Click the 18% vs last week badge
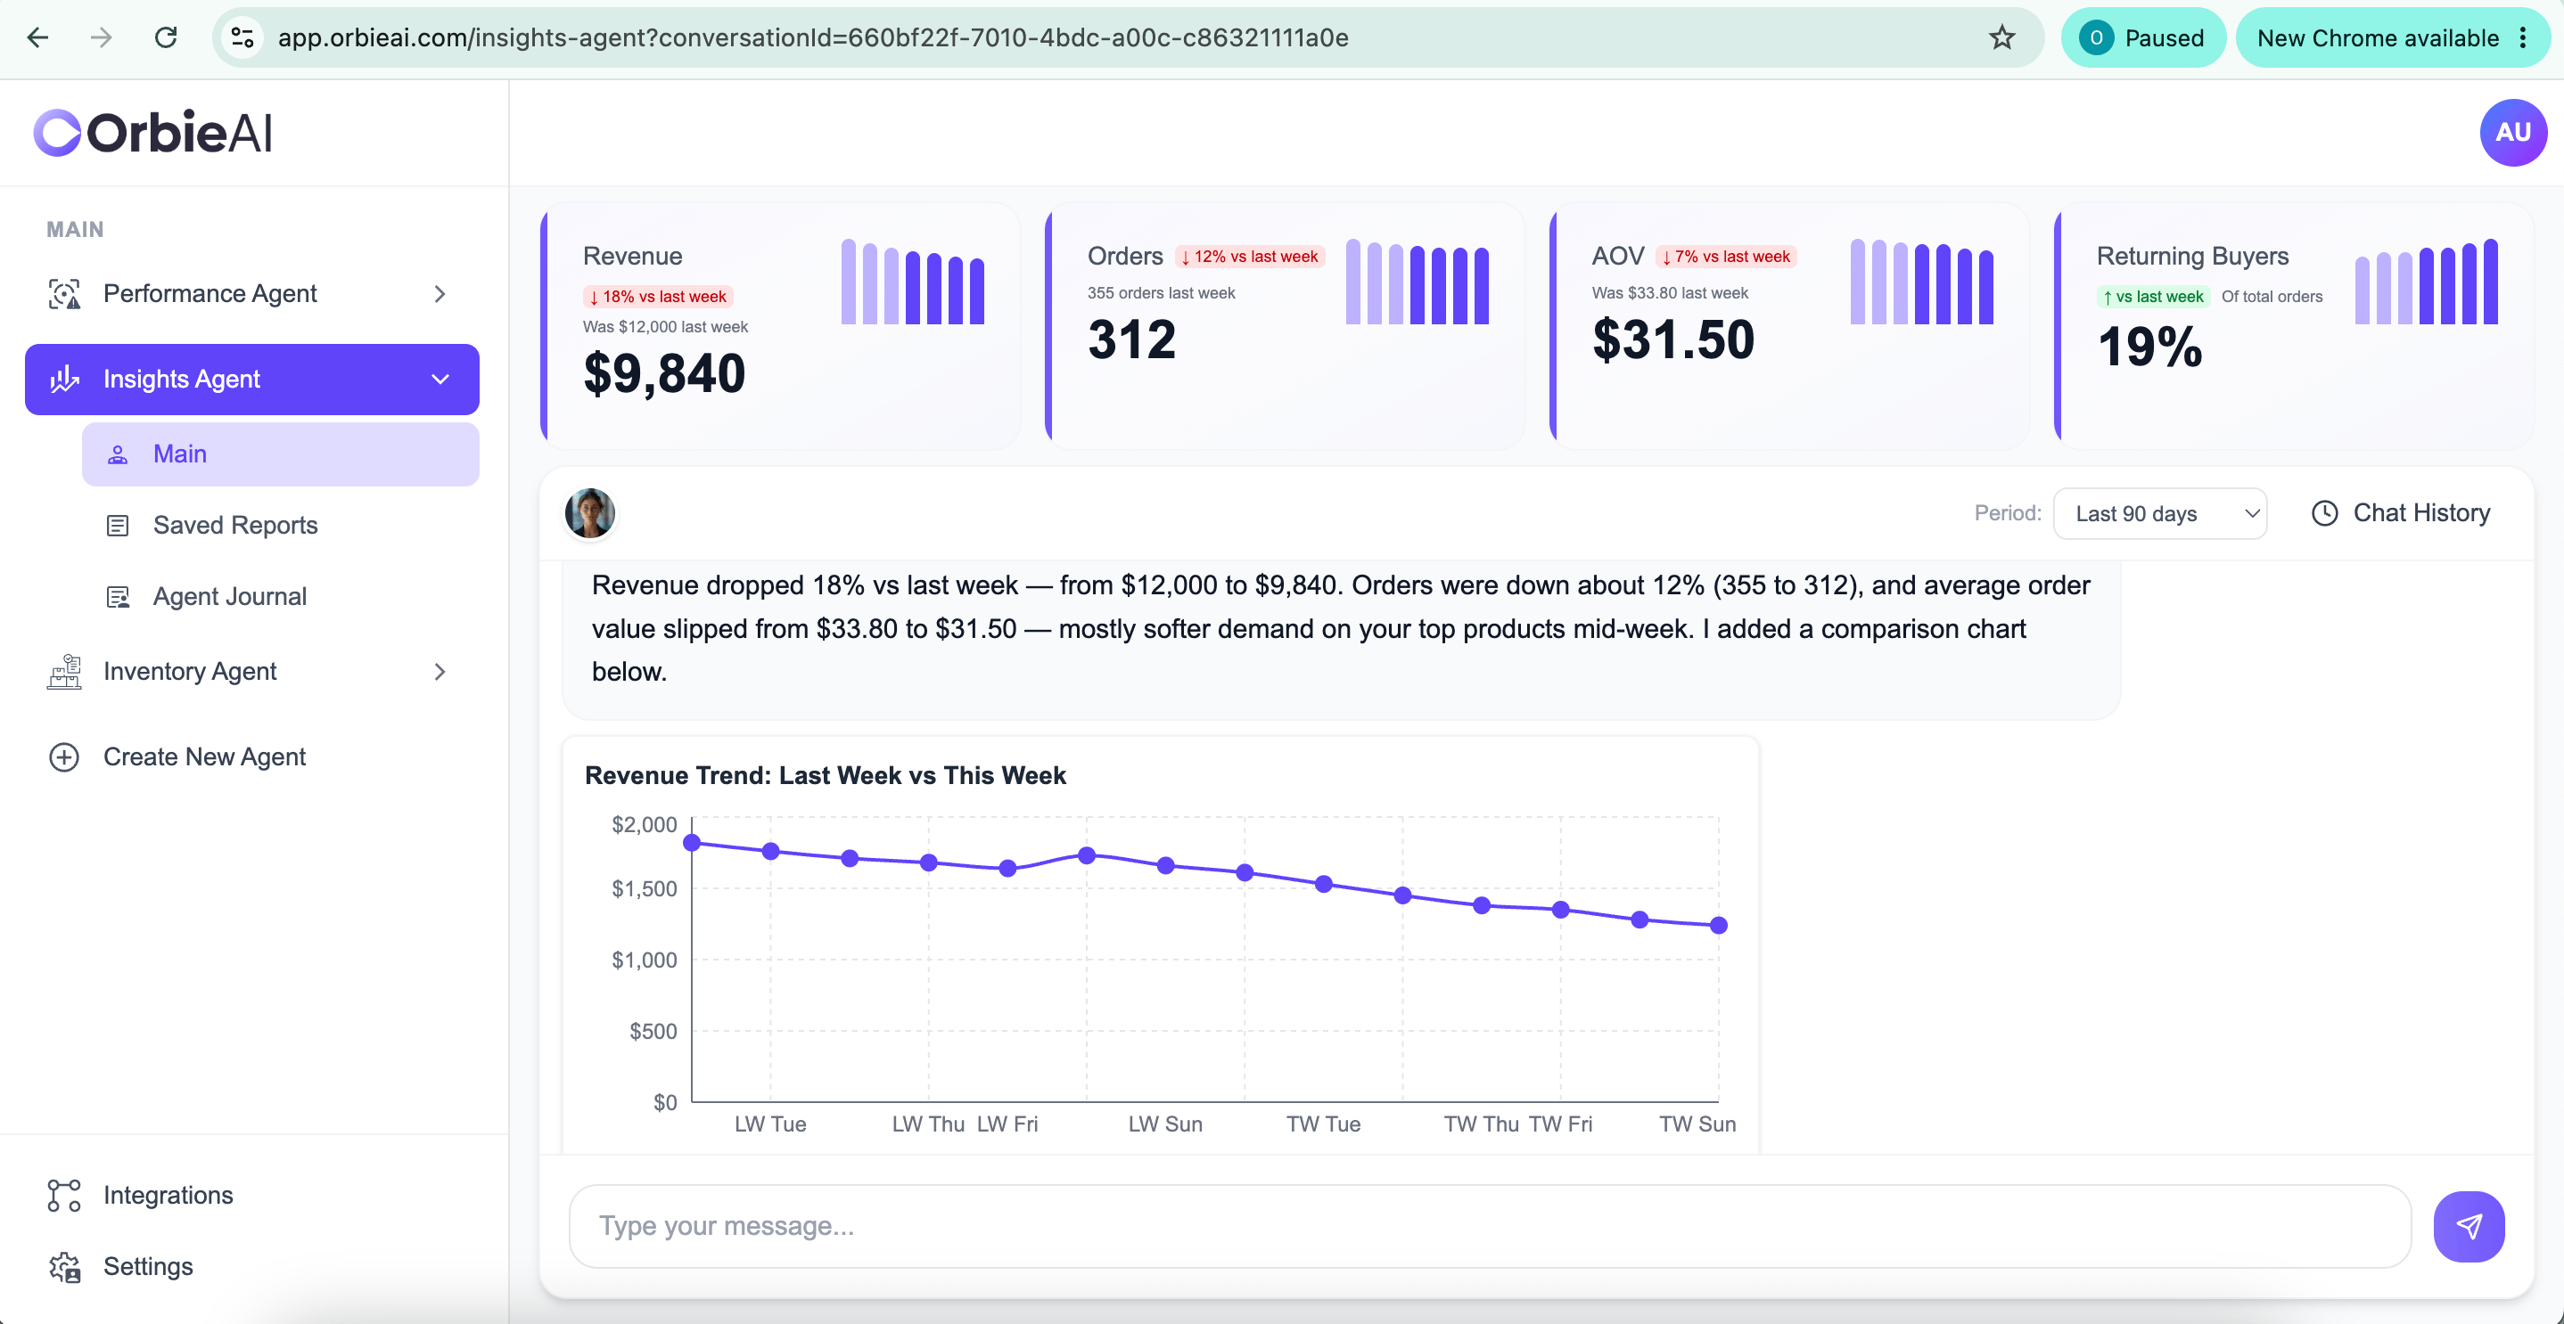The height and width of the screenshot is (1324, 2564). click(658, 297)
